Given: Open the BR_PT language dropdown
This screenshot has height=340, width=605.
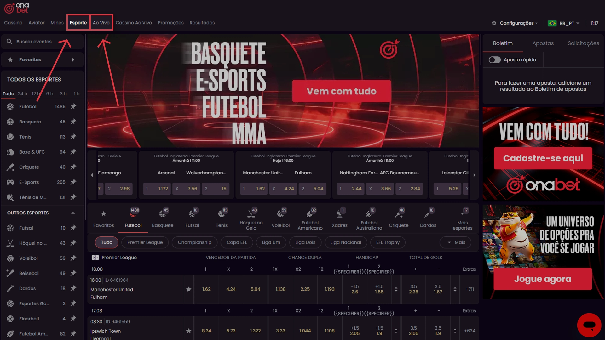Looking at the screenshot, I should point(564,23).
